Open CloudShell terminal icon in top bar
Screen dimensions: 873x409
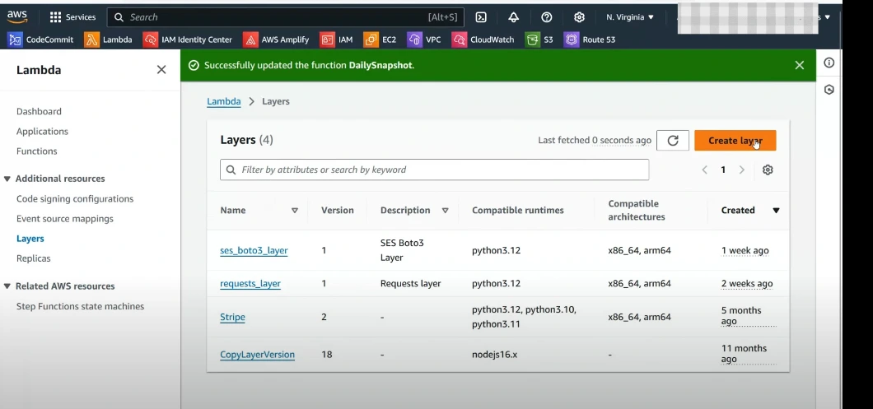481,17
